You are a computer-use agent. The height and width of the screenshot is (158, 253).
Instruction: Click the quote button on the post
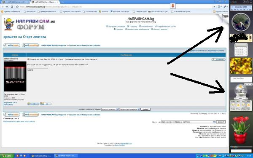coord(218,59)
